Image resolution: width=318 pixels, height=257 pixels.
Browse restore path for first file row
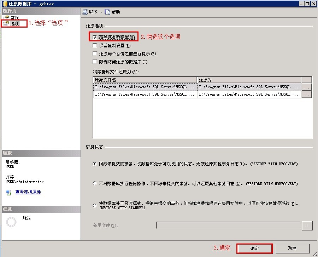pos(306,87)
